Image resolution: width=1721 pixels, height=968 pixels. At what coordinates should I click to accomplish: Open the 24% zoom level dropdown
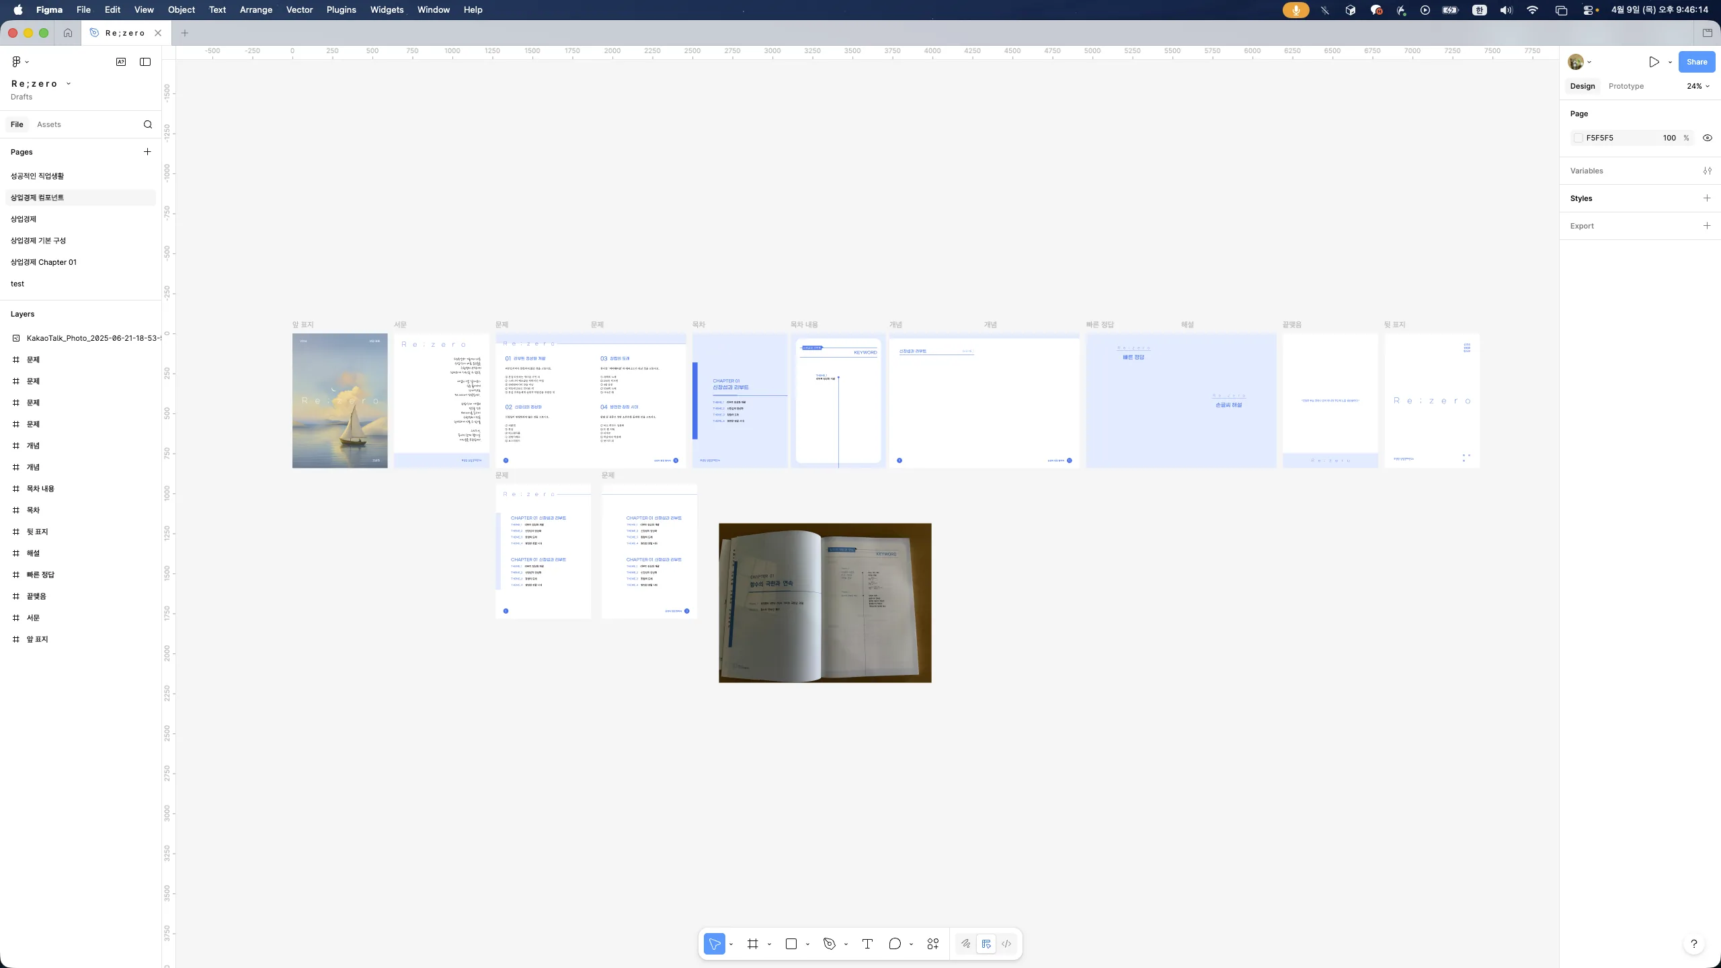[x=1697, y=86]
